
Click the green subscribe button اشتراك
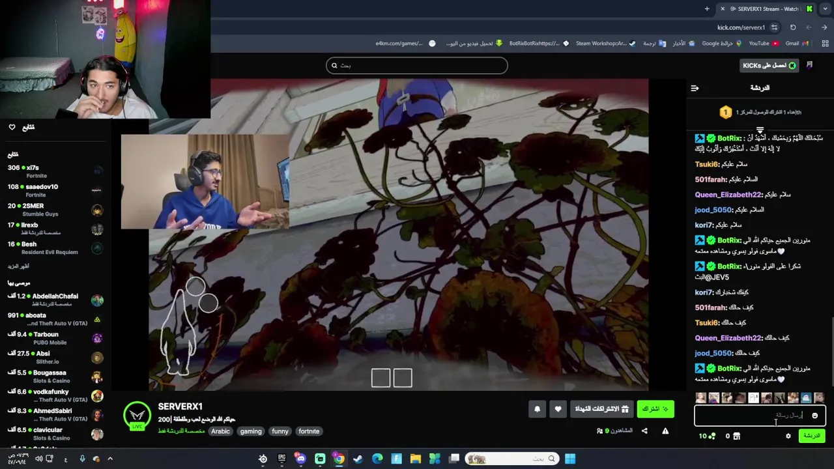tap(655, 409)
